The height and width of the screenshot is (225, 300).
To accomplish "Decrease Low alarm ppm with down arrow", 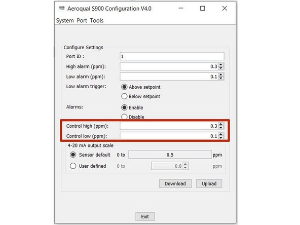I will click(x=221, y=79).
